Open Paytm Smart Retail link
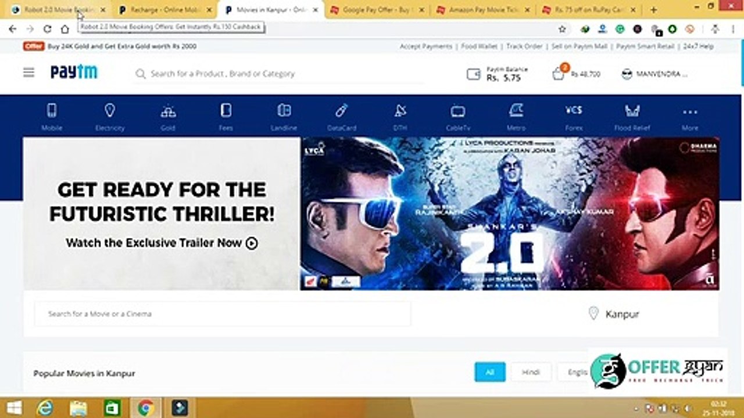 (x=645, y=46)
